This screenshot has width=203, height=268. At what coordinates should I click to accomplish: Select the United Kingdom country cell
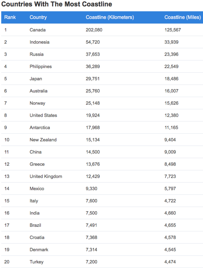click(x=46, y=176)
